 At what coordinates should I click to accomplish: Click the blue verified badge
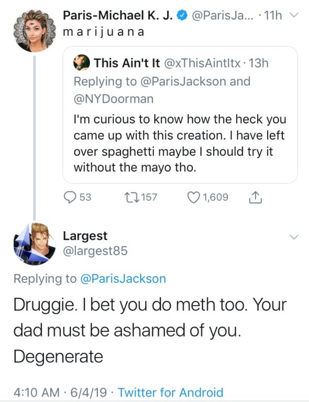tap(182, 16)
